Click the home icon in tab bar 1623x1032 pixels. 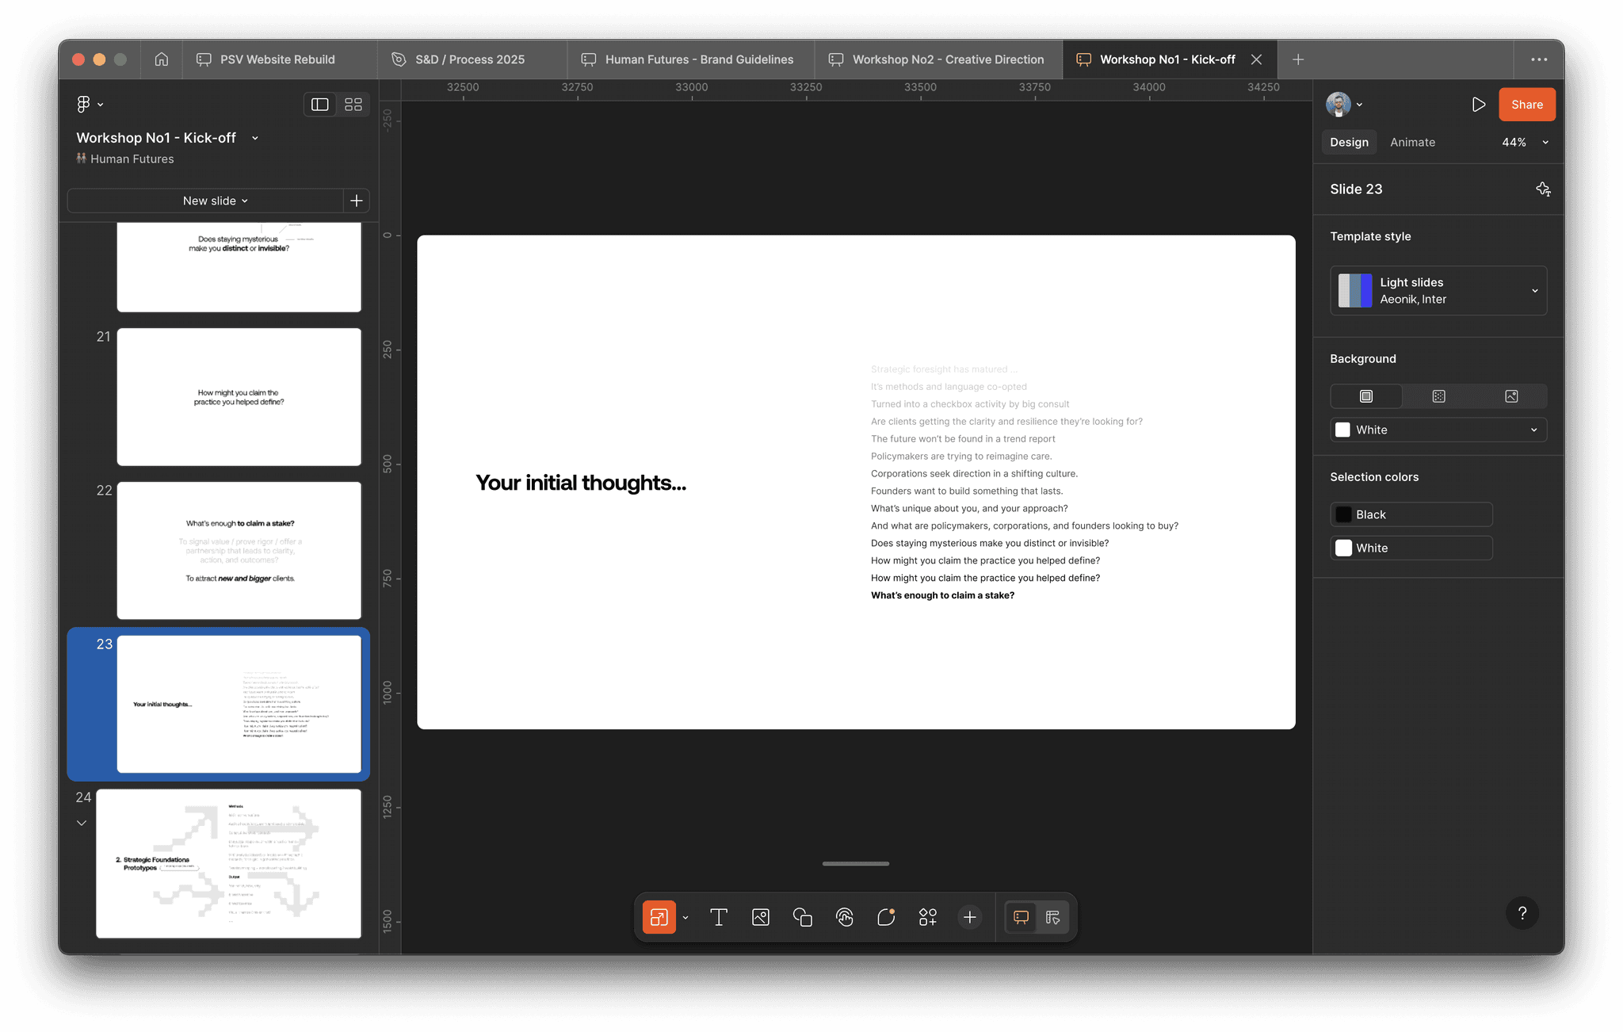pyautogui.click(x=162, y=59)
